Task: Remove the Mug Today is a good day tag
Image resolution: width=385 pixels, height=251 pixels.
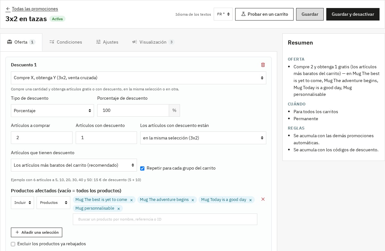Action: pos(251,200)
